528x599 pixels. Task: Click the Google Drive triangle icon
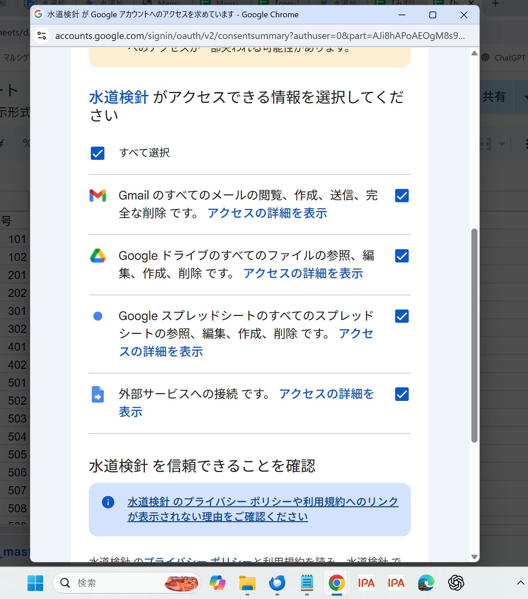coord(98,256)
